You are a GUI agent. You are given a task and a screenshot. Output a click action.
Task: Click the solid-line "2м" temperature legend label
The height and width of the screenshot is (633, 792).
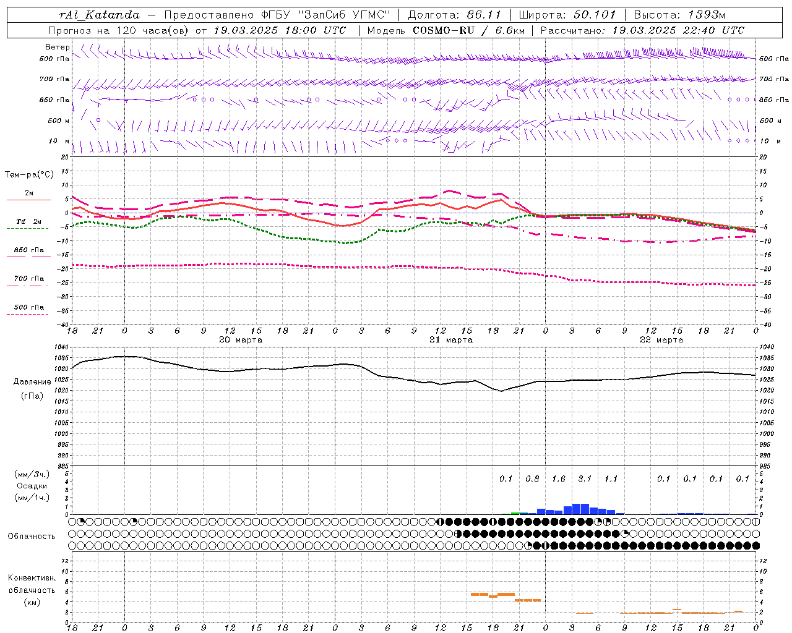point(29,193)
